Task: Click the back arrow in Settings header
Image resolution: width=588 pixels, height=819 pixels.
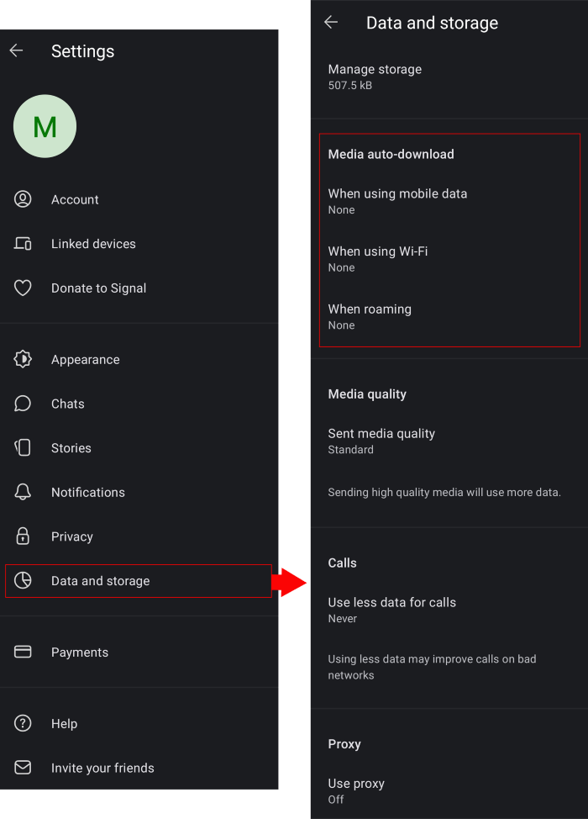Action: click(x=16, y=51)
